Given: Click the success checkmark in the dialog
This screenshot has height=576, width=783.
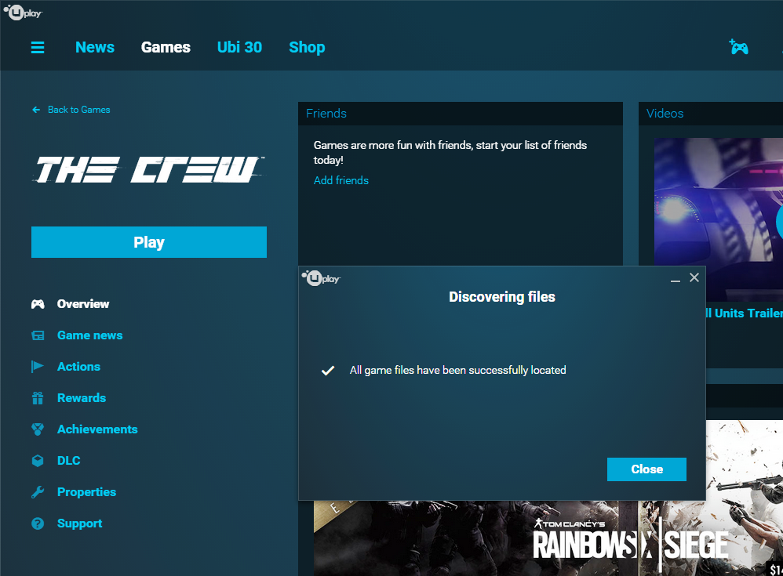Looking at the screenshot, I should point(328,371).
